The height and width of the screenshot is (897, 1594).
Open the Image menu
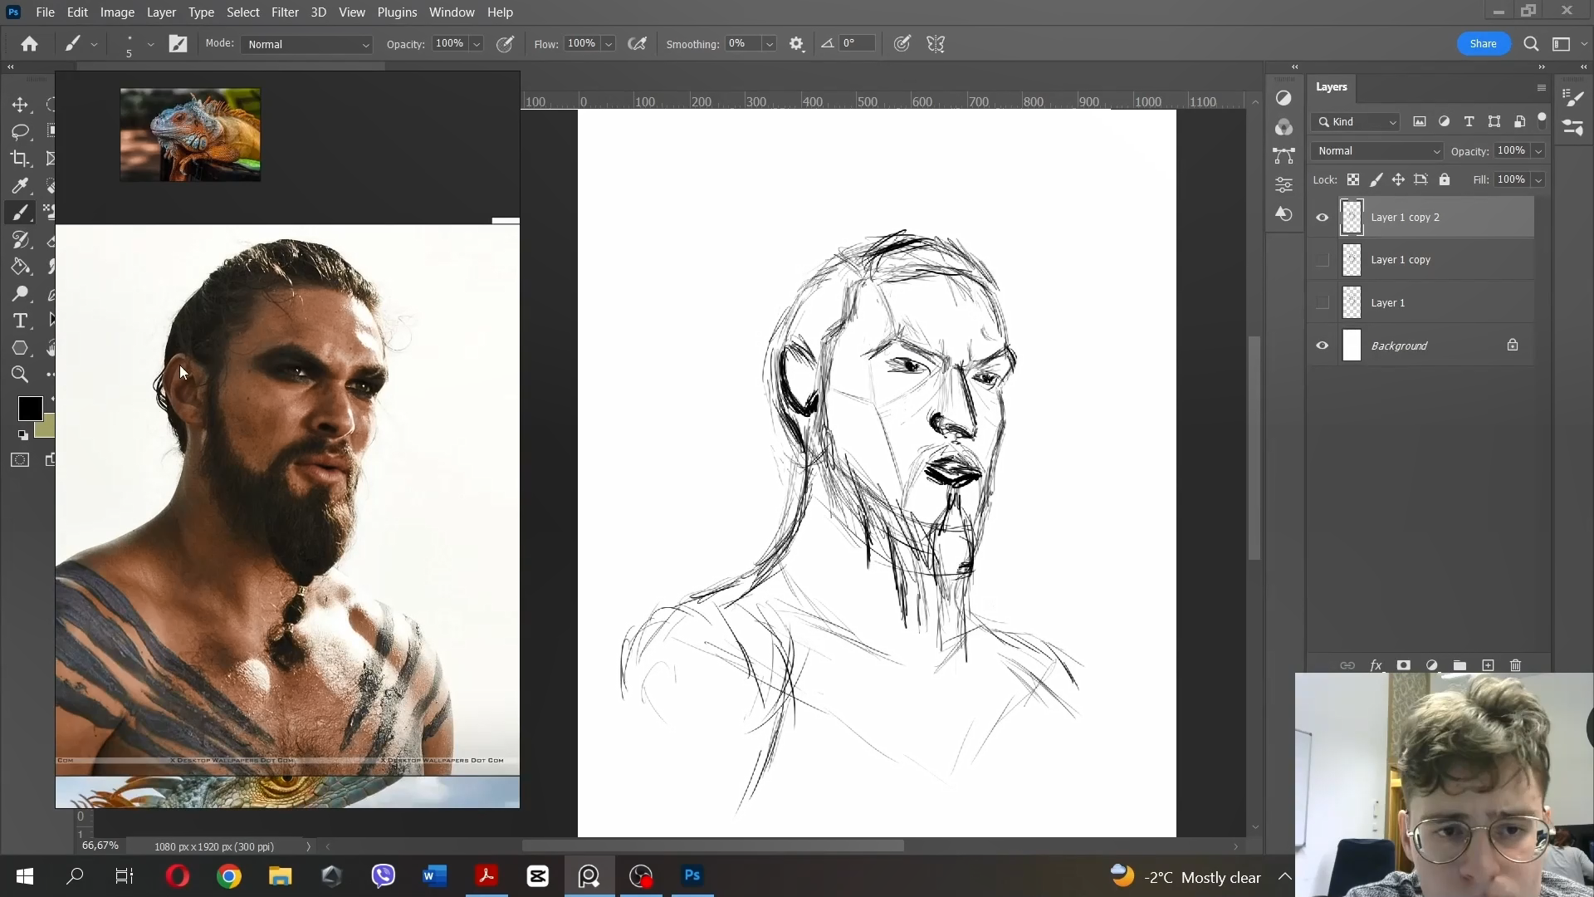pos(117,12)
